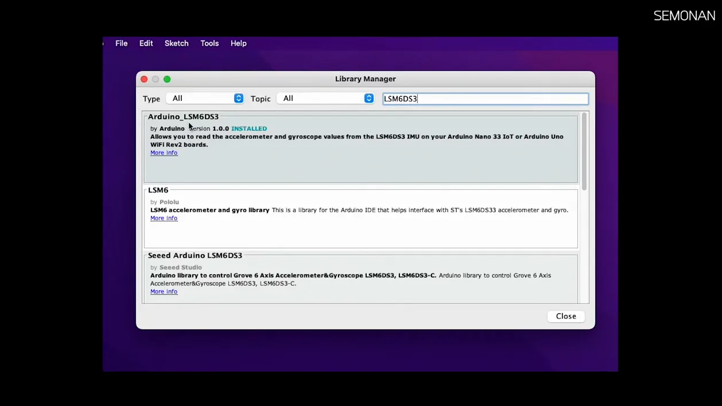Select the Arduino_LSM6DS3 library title
Image resolution: width=722 pixels, height=406 pixels.
(183, 116)
